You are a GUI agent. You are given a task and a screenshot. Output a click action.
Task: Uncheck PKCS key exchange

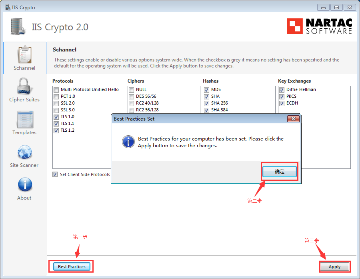(282, 97)
